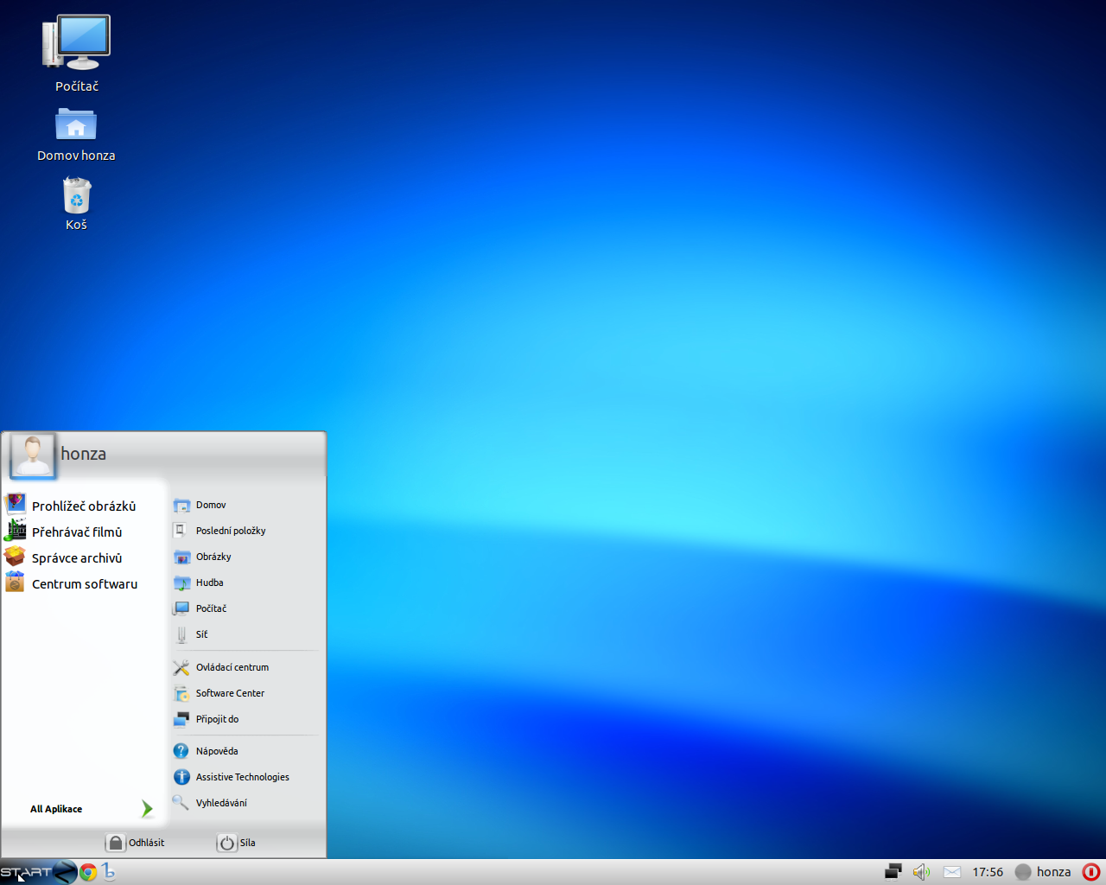The height and width of the screenshot is (885, 1106).
Task: Click the network connections tray icon
Action: coord(893,872)
